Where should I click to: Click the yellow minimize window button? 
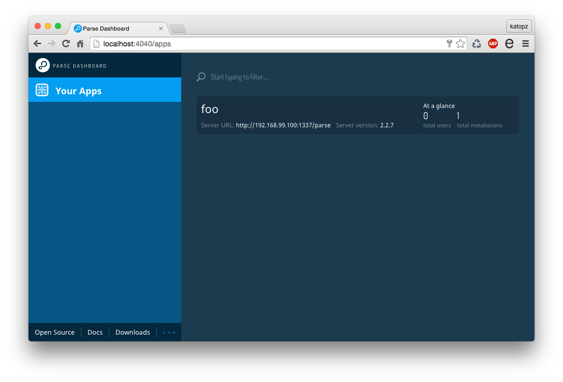click(48, 26)
